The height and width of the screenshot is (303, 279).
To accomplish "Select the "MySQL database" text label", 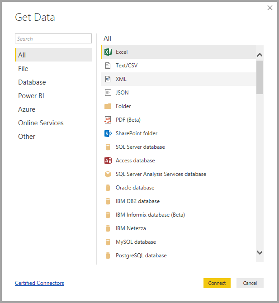I will click(x=136, y=242).
